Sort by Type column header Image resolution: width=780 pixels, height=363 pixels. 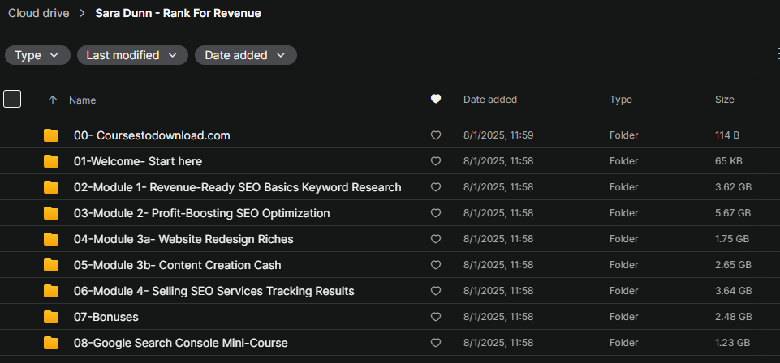click(x=621, y=100)
